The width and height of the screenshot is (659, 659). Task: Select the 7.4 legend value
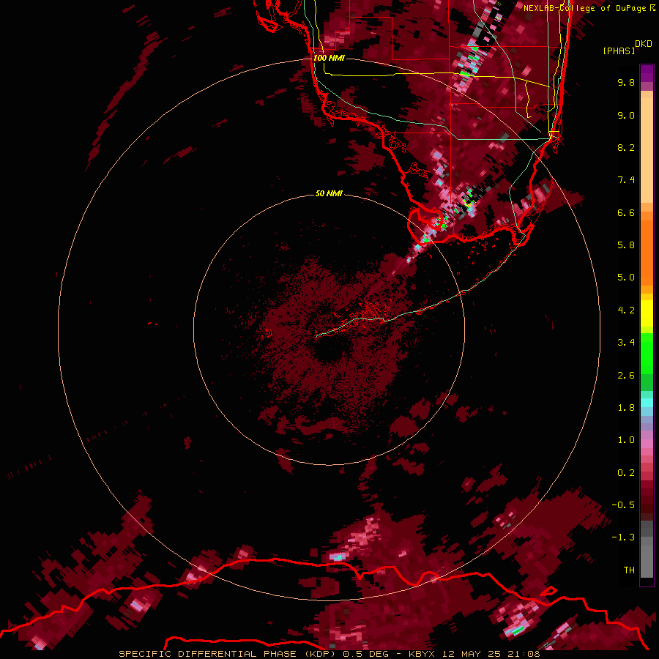[626, 180]
